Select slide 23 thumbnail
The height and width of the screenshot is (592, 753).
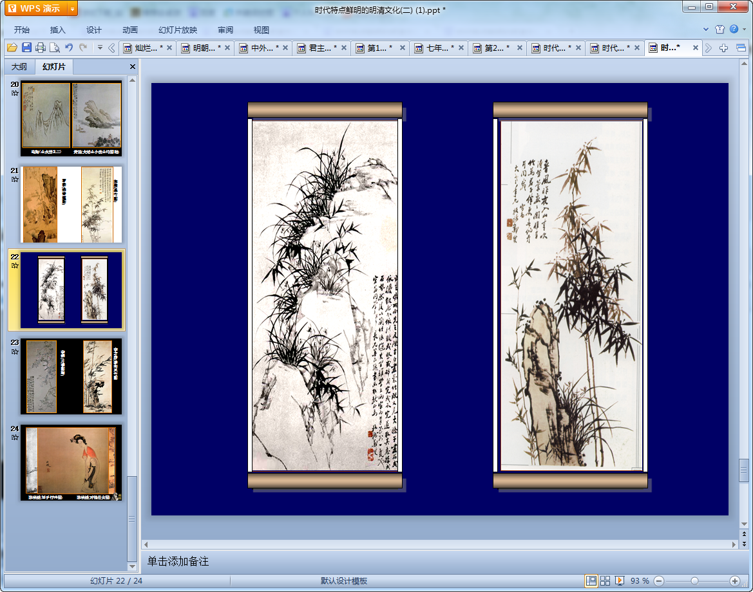[x=71, y=376]
